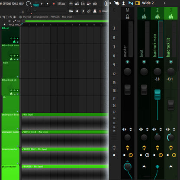Viewport: 180px width, 180px height.
Task: Click the red magnet snap icon in toolbar
Action: pyautogui.click(x=100, y=11)
